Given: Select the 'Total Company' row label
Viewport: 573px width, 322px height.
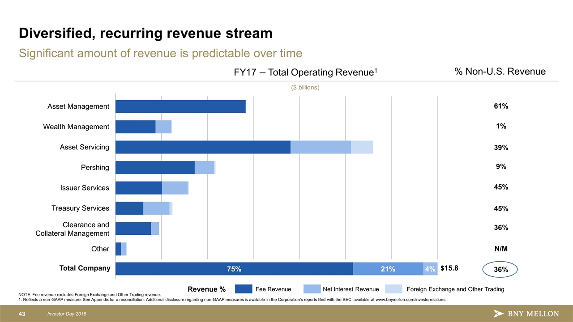Looking at the screenshot, I should (x=85, y=268).
